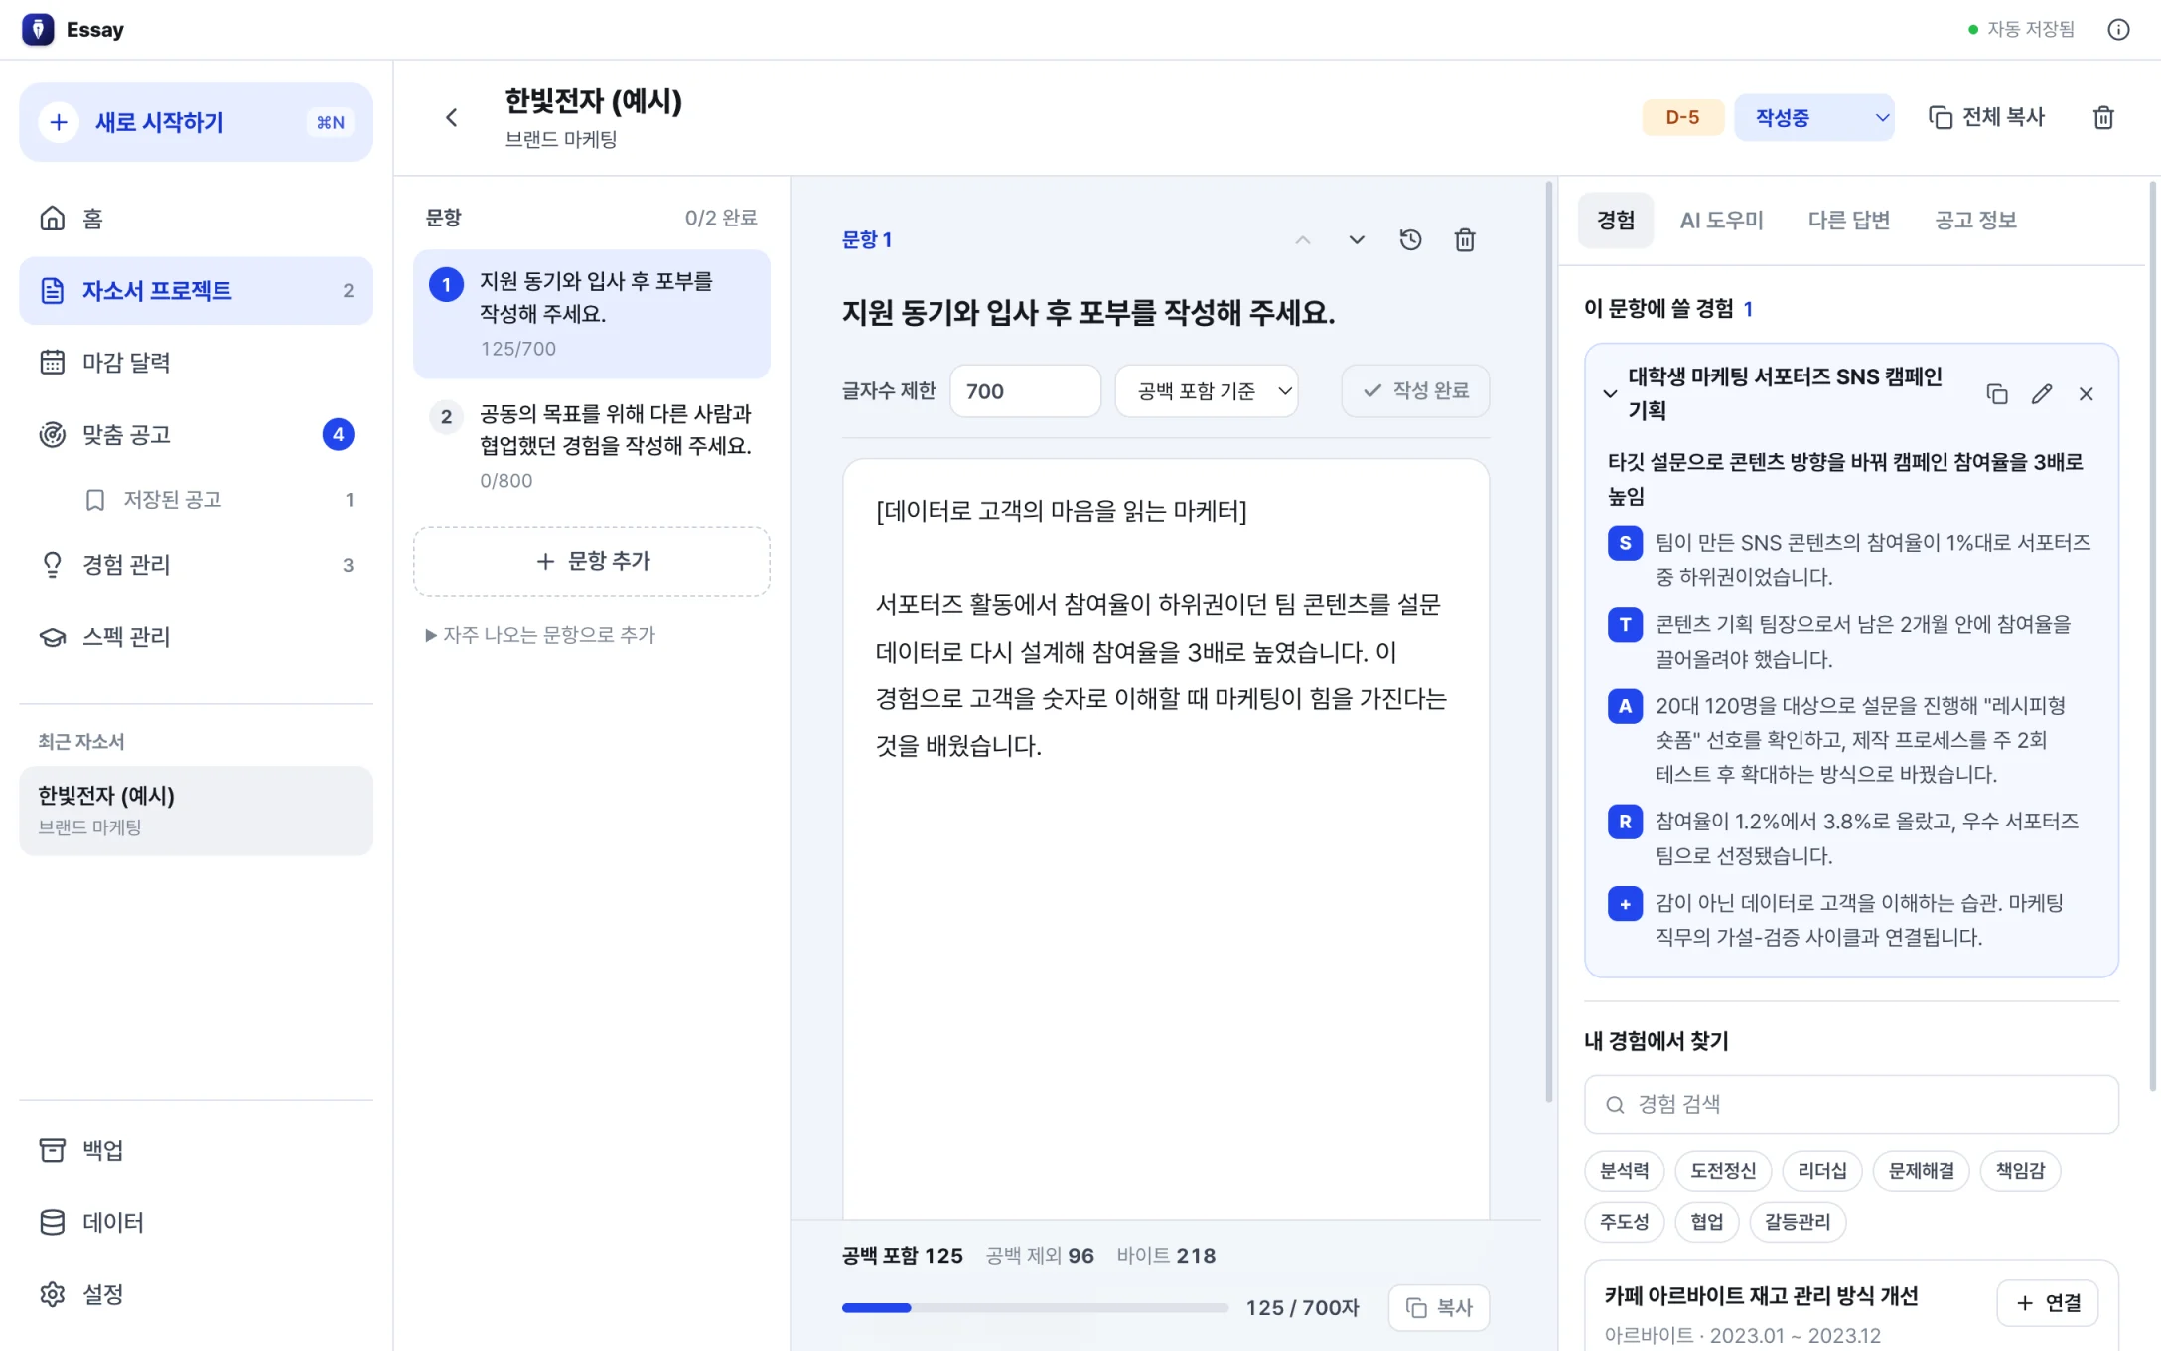Switch to 공고 정보 tab
Image resolution: width=2161 pixels, height=1351 pixels.
pyautogui.click(x=1975, y=220)
